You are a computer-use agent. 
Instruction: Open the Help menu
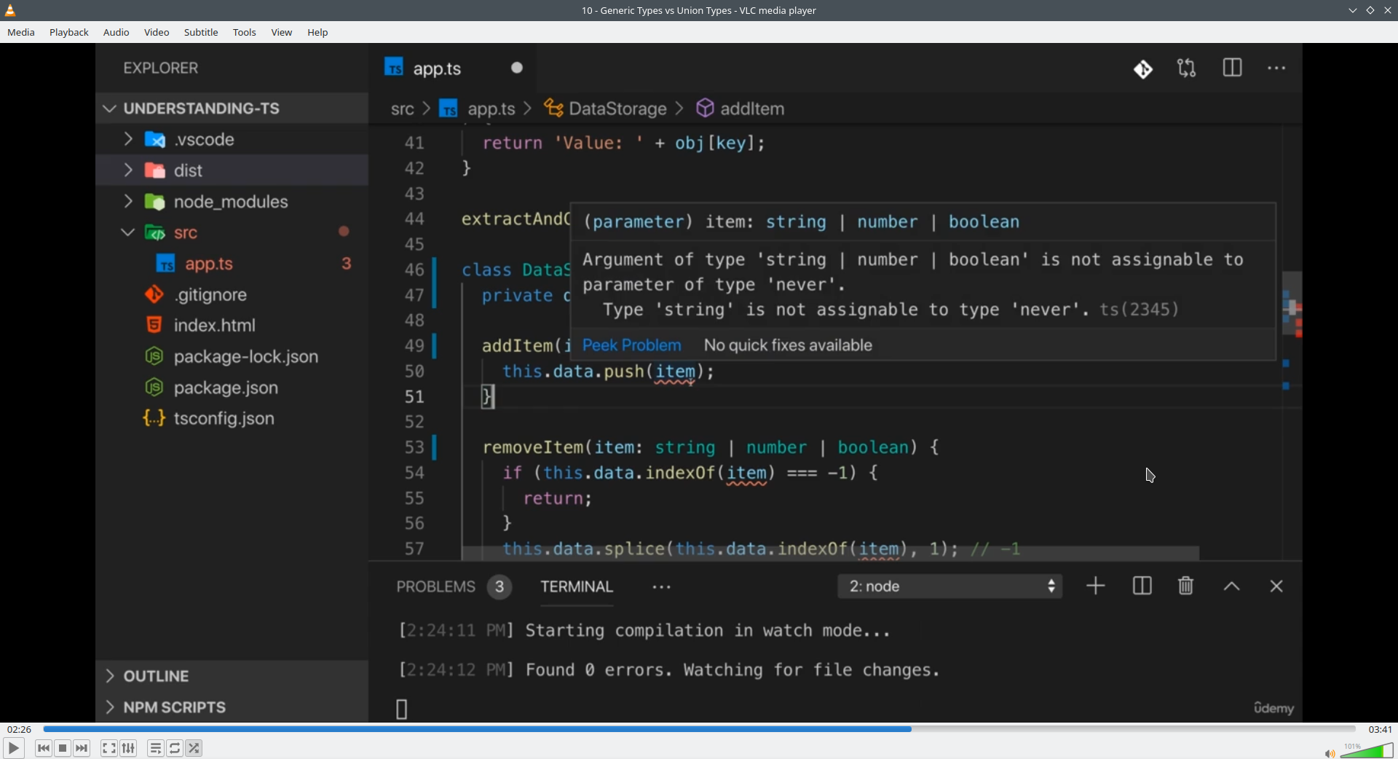(317, 32)
